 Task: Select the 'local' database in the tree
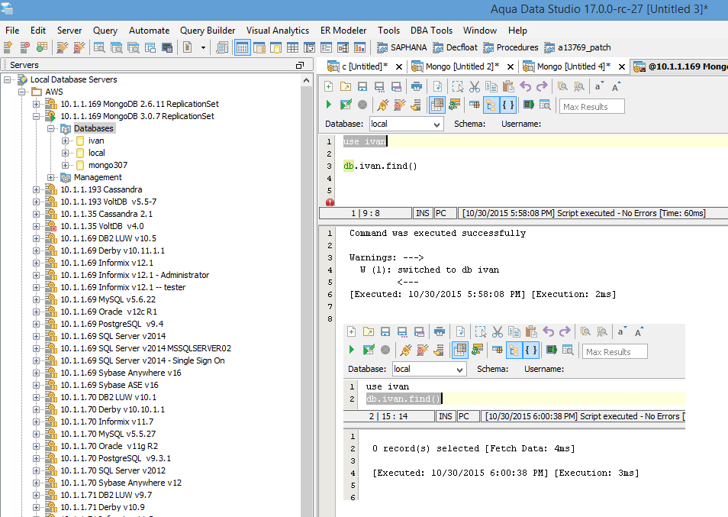[x=97, y=153]
